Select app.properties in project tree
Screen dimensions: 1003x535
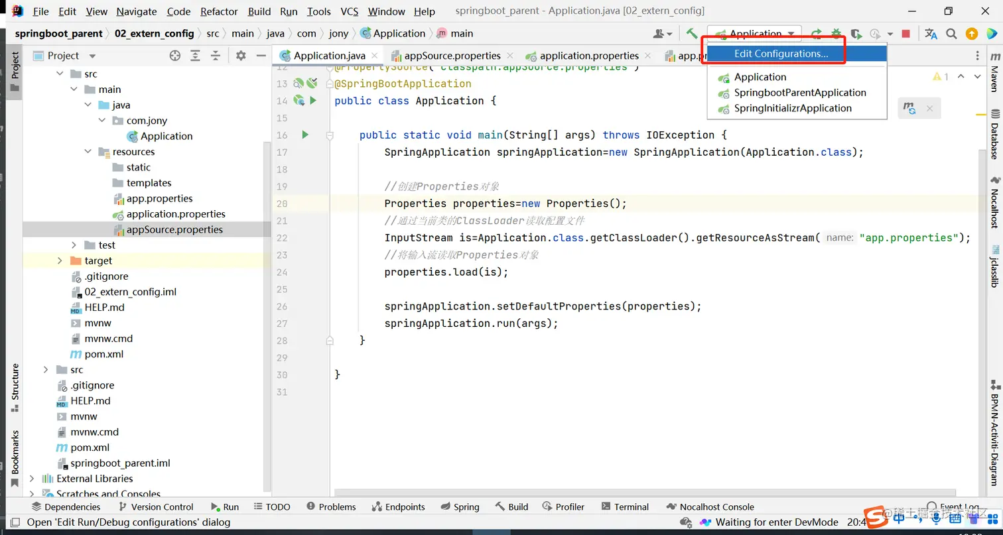tap(159, 198)
